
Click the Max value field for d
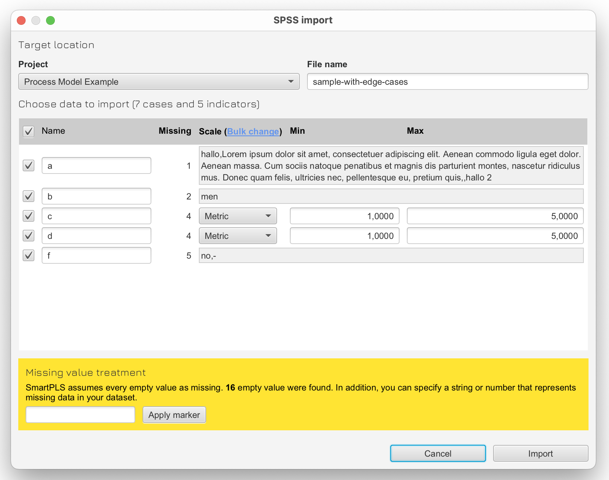pos(495,236)
